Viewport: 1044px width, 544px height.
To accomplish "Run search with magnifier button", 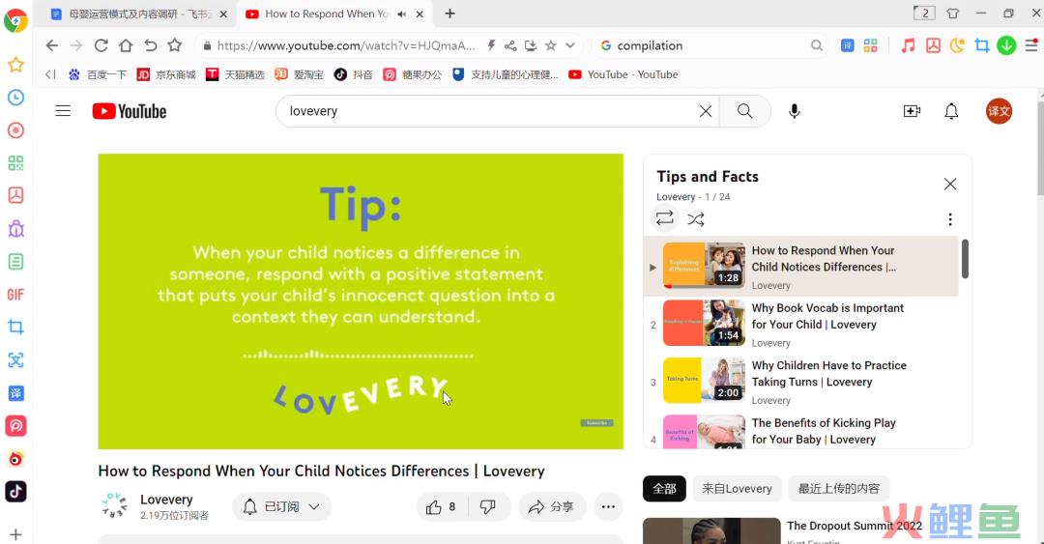I will click(x=744, y=111).
